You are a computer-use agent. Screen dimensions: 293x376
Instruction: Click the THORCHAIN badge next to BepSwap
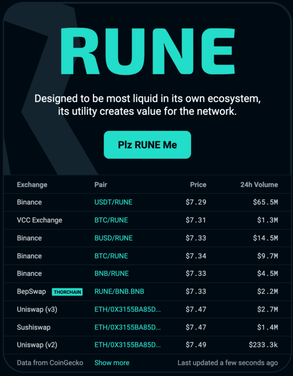pyautogui.click(x=67, y=292)
